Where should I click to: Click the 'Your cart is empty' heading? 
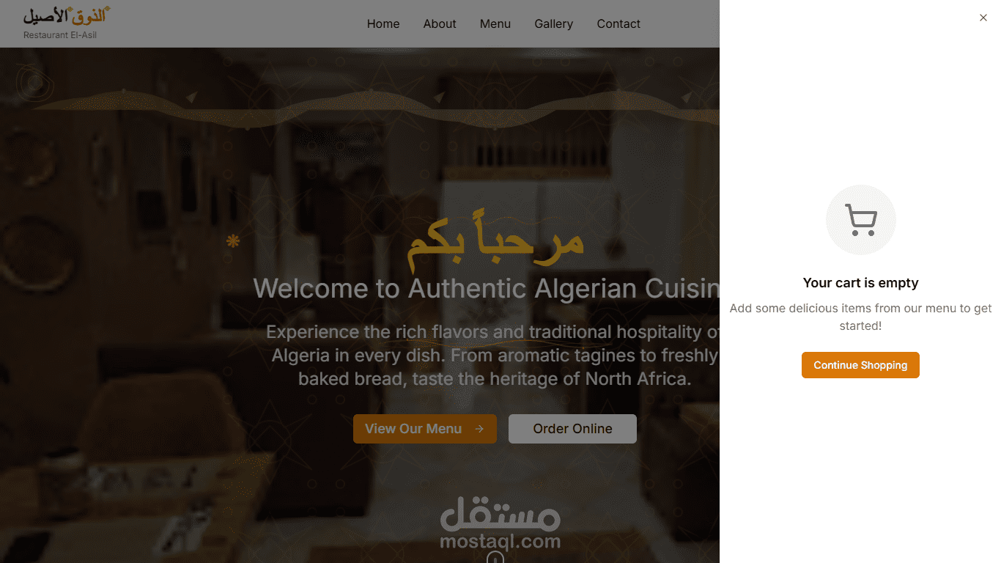[860, 283]
